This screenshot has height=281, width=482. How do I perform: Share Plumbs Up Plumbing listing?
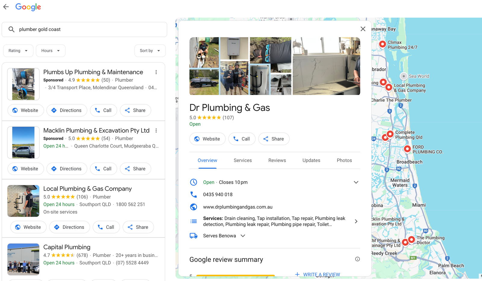click(x=135, y=110)
